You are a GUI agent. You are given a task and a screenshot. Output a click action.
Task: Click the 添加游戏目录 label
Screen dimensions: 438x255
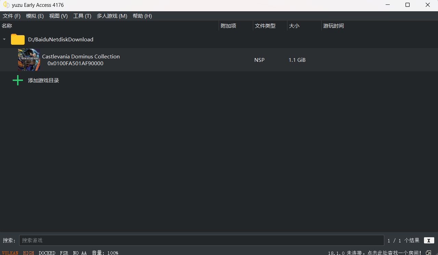click(x=43, y=81)
